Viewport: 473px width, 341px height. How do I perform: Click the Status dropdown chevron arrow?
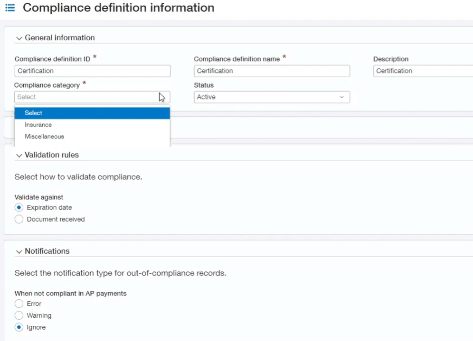point(341,97)
